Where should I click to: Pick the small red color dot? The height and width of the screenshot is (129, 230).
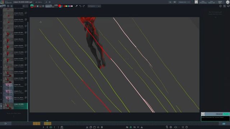click(64, 6)
